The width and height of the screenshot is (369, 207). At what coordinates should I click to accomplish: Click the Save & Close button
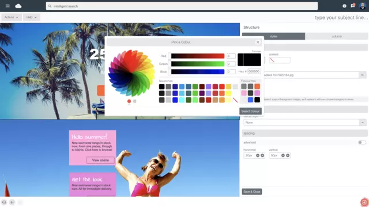click(x=252, y=191)
